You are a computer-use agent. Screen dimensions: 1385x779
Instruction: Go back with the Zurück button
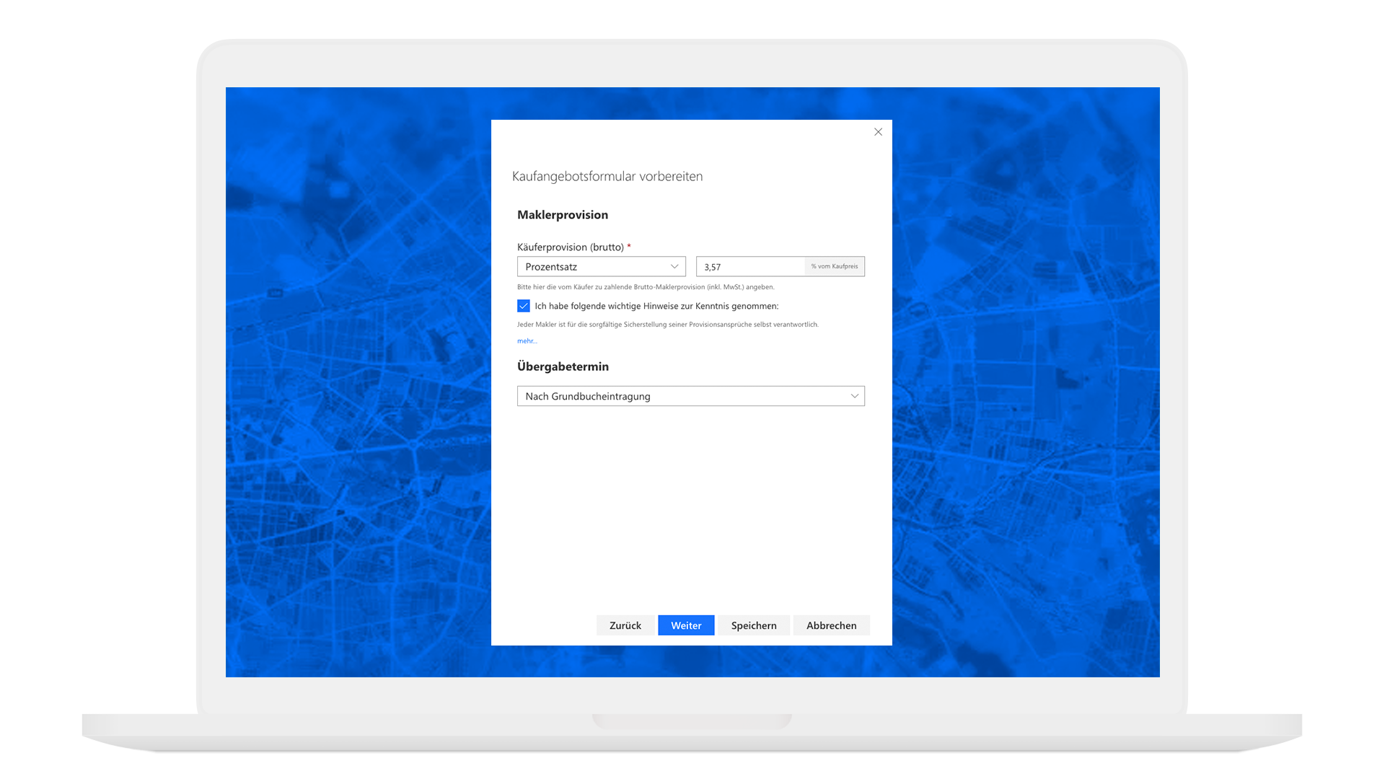click(625, 625)
